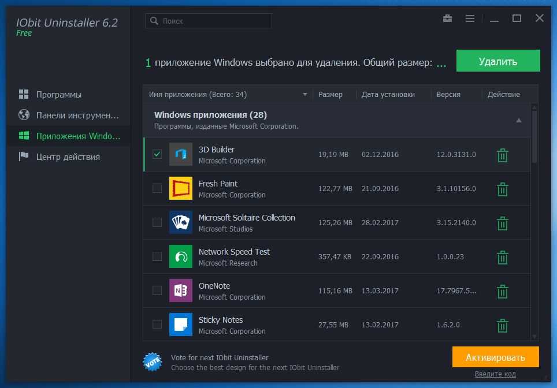Click the Введите код link
Screen dimensions: 557x388
pos(495,374)
